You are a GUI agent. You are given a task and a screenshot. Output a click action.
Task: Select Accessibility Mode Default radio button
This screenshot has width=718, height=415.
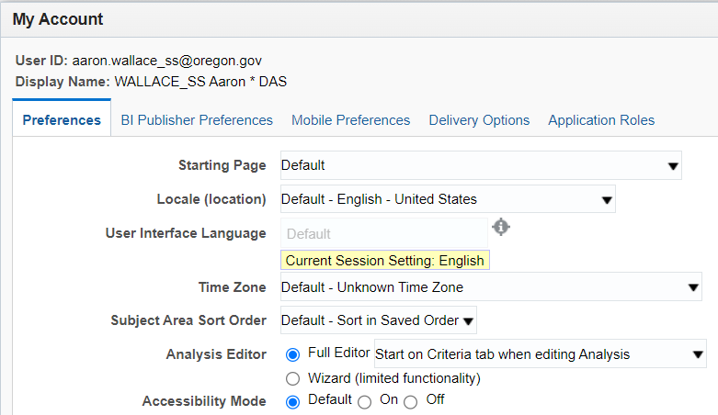pyautogui.click(x=292, y=402)
